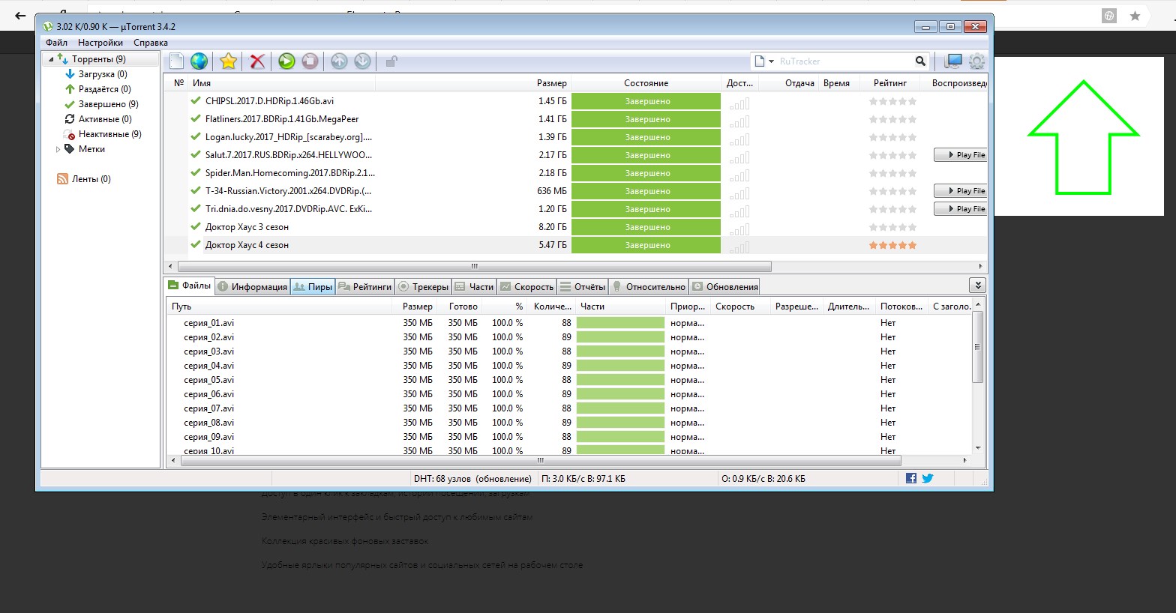Switch to the Трекеры tab
Image resolution: width=1176 pixels, height=613 pixels.
[x=424, y=286]
